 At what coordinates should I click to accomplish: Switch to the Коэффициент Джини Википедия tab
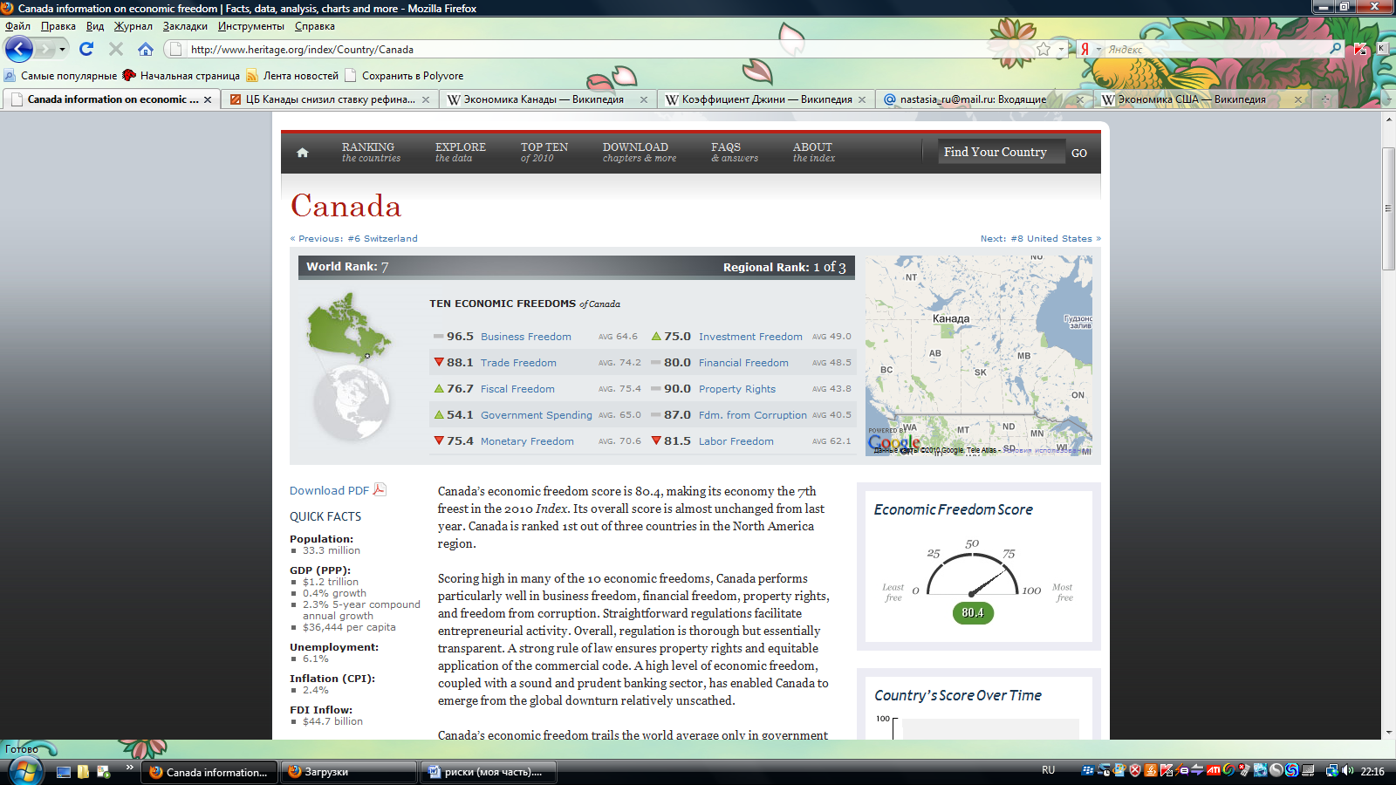(x=765, y=99)
